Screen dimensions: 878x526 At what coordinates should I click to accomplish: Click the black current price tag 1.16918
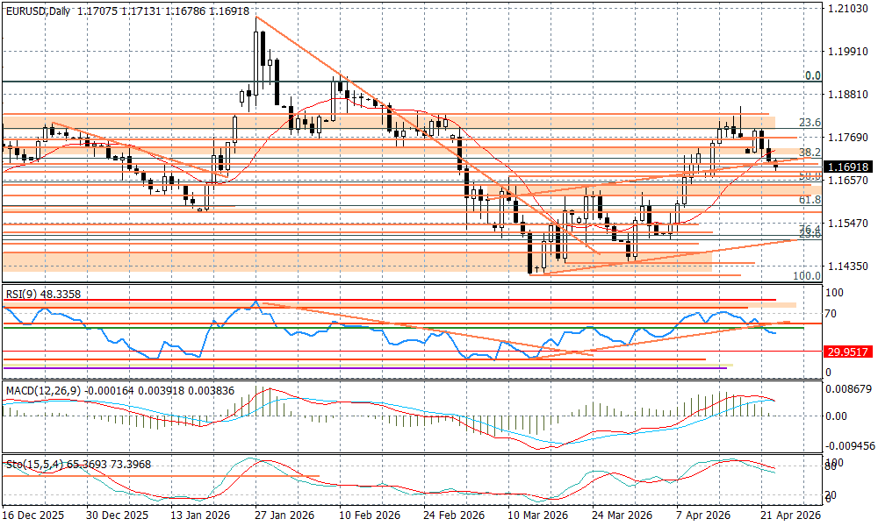pos(848,166)
